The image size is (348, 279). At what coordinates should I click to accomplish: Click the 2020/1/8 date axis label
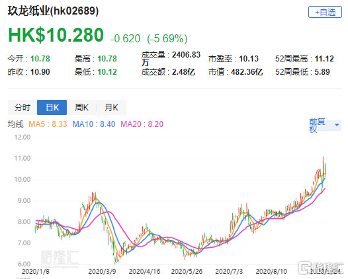36,272
